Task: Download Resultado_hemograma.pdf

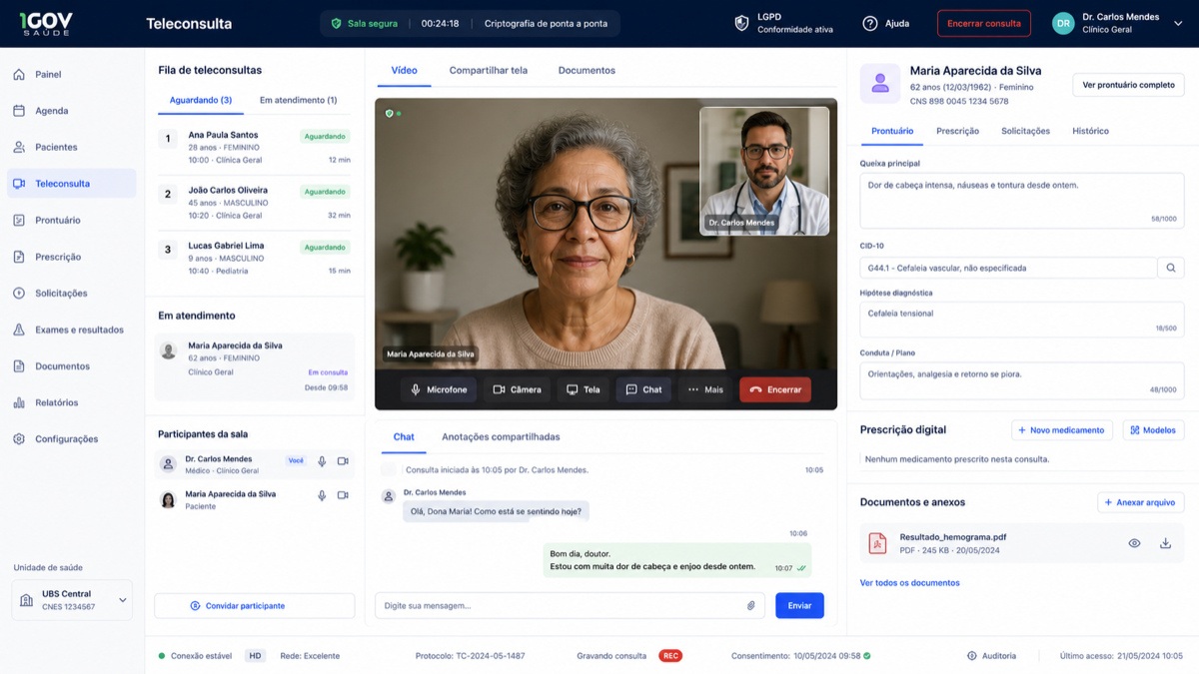Action: pos(1165,543)
